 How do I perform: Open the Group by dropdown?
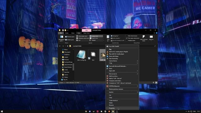(x=115, y=36)
